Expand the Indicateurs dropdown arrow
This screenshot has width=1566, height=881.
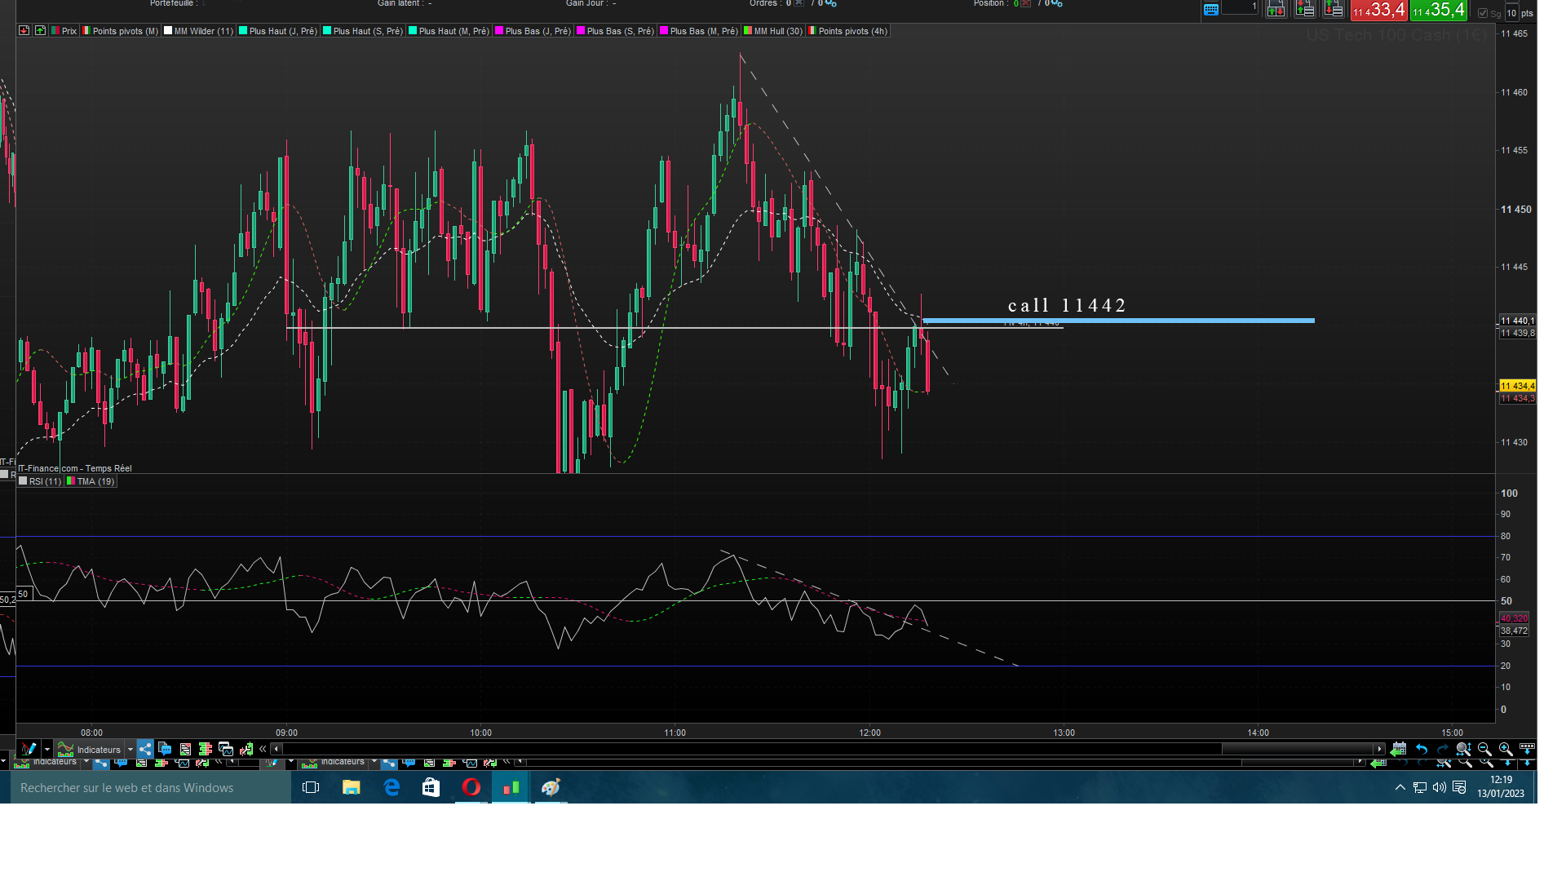point(130,750)
